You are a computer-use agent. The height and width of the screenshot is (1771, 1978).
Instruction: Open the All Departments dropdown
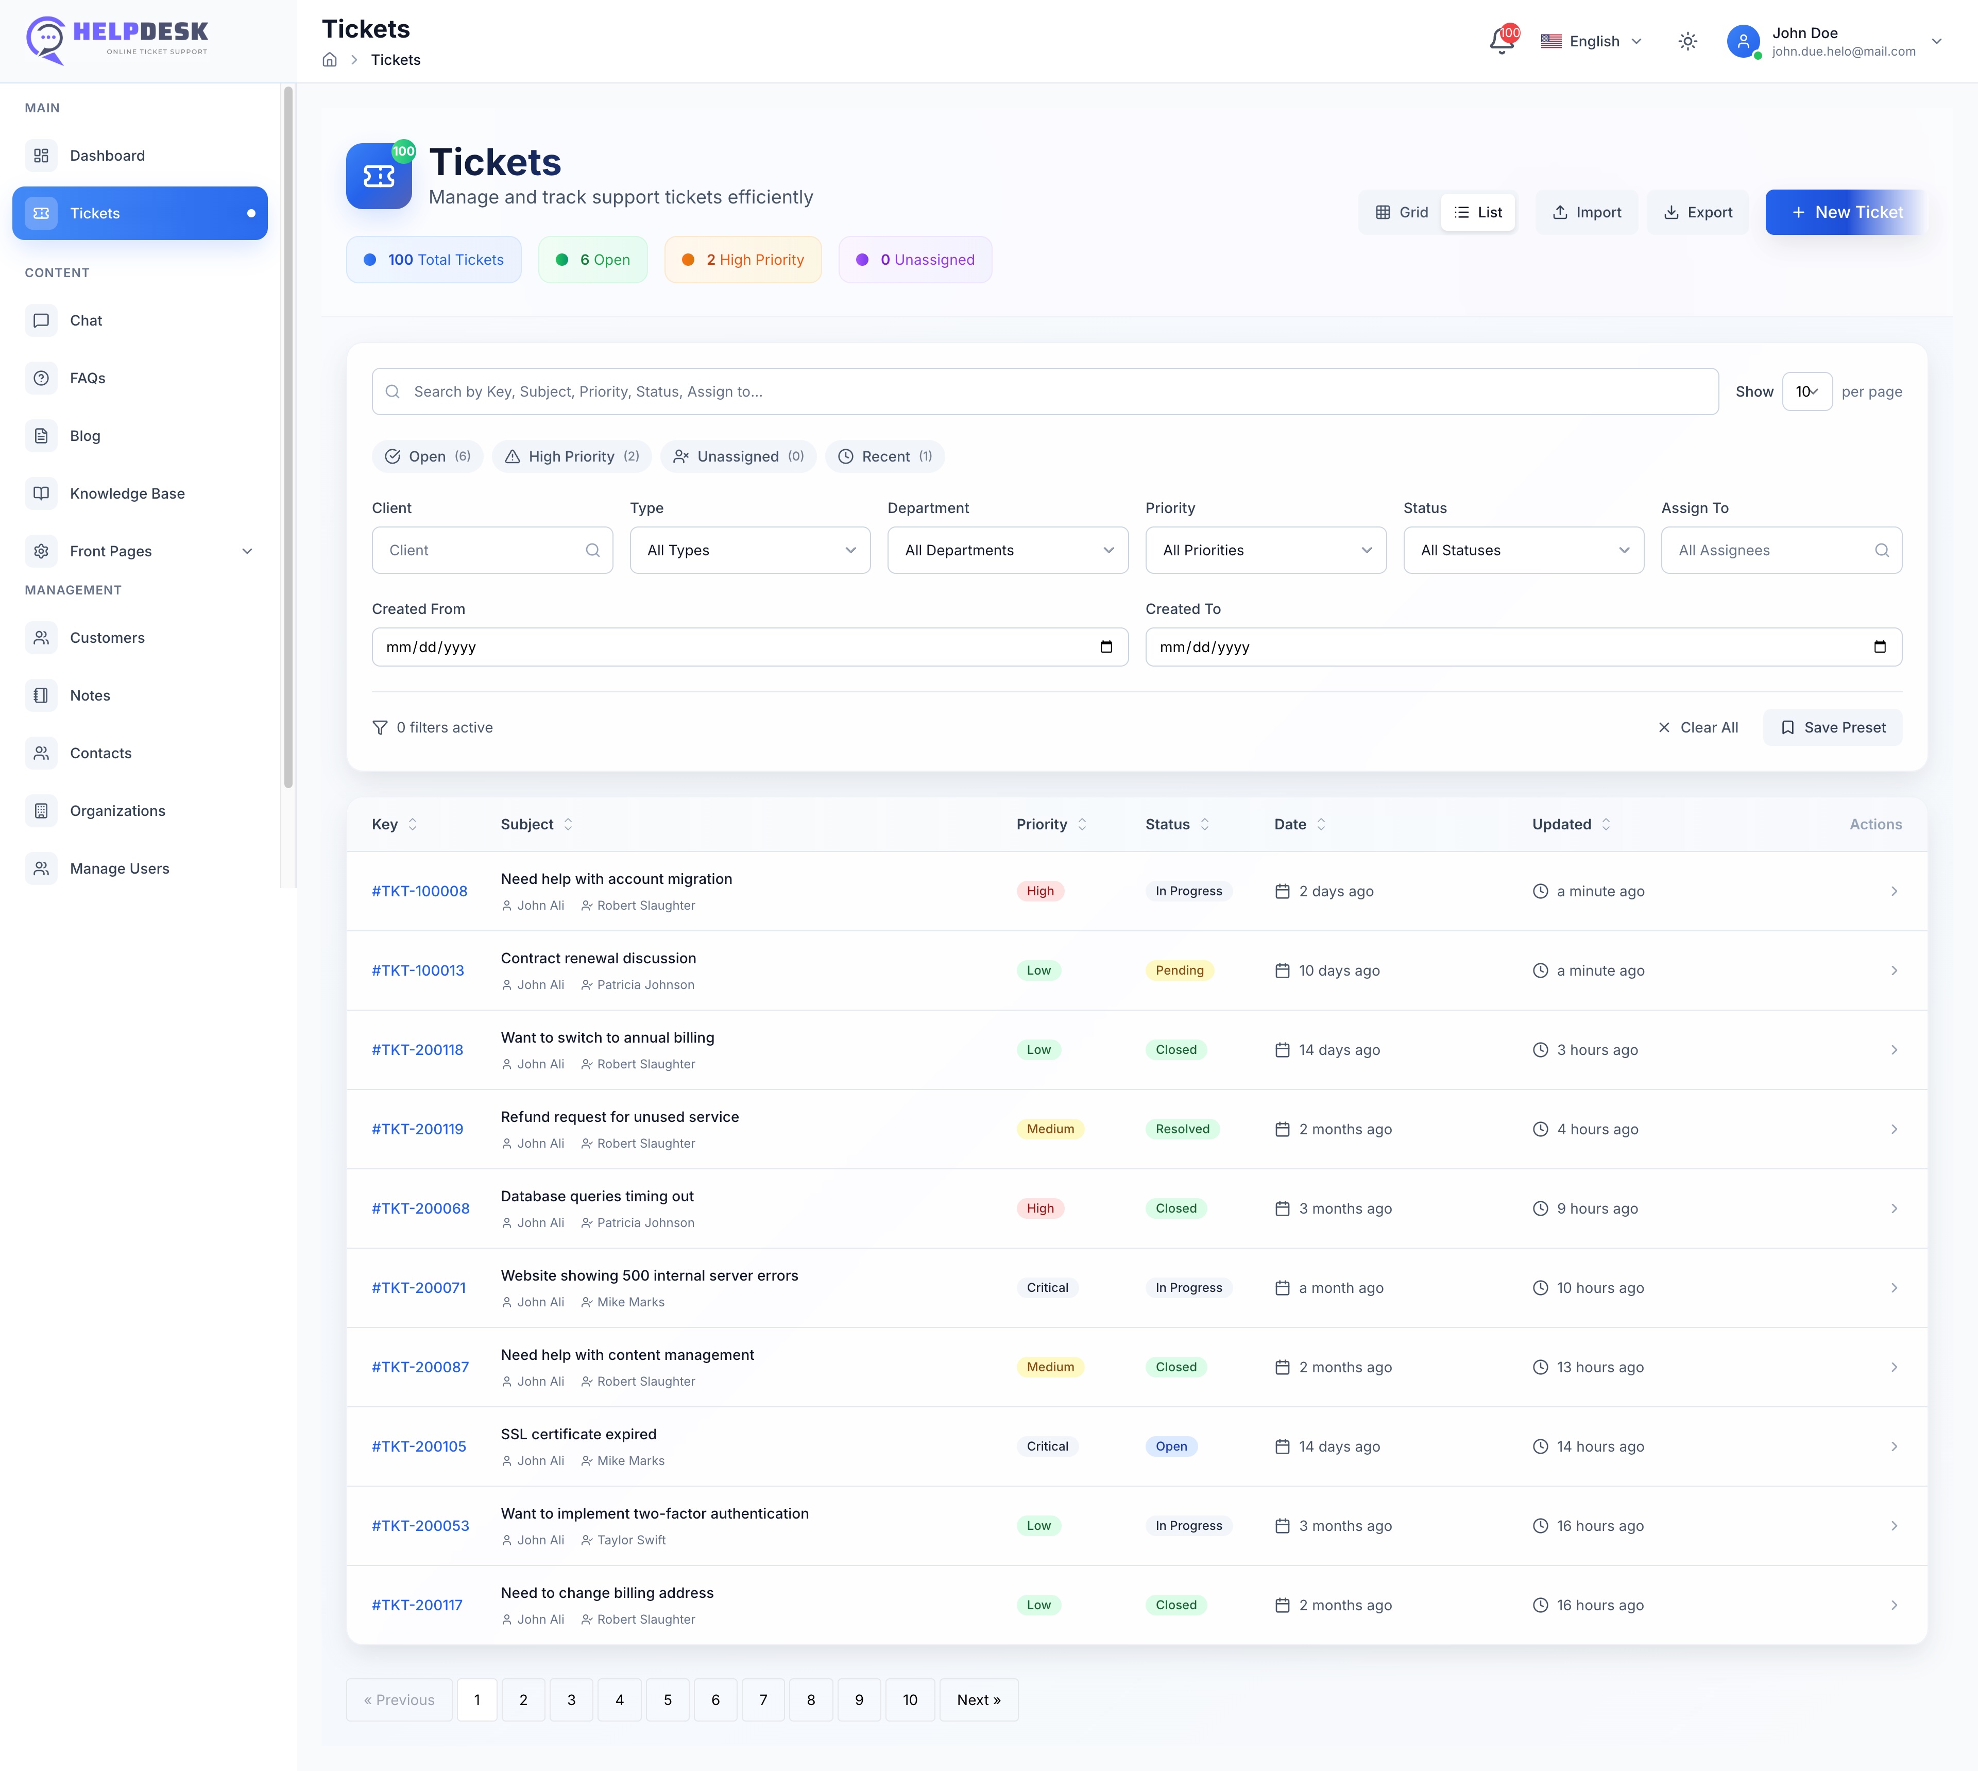[1007, 551]
